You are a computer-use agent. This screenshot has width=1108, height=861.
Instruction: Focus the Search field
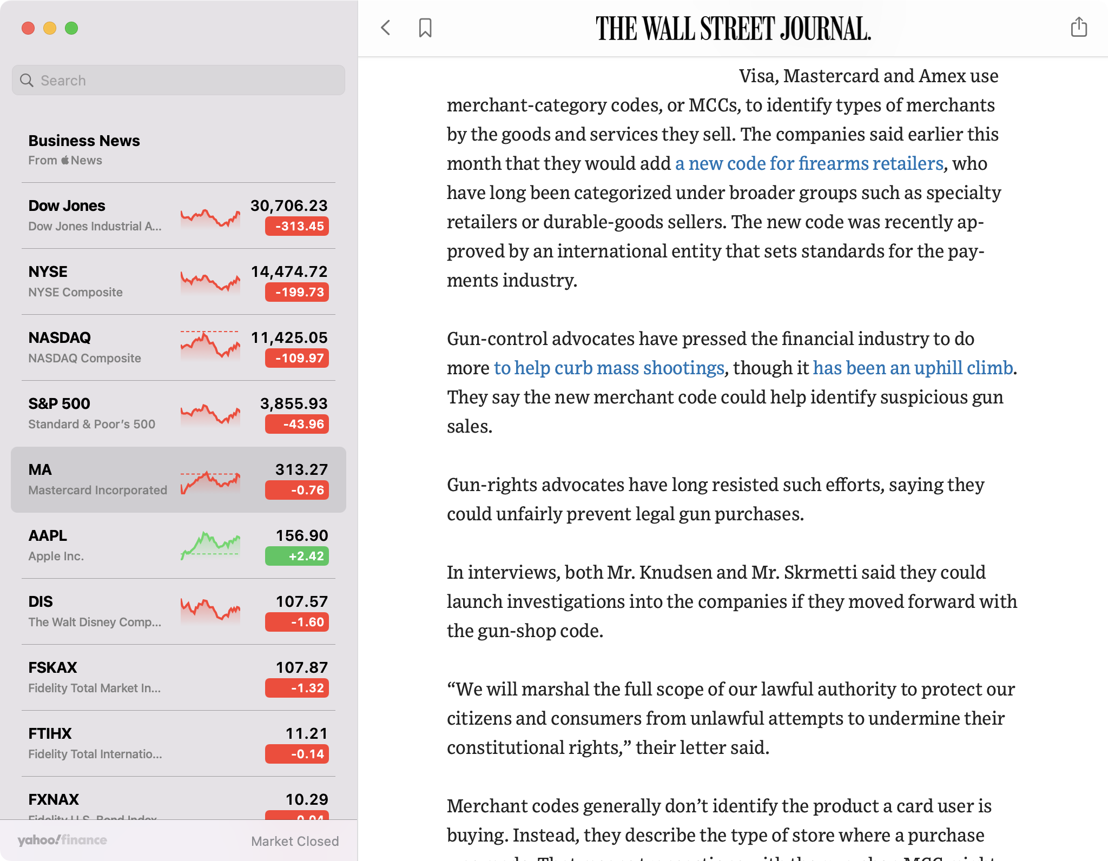179,80
